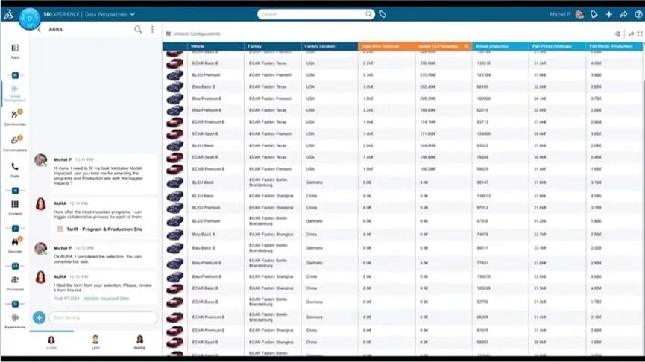Click 'ECAR Factory Shanghai' in the ECAR Sport B row
This screenshot has width=645, height=362.
(x=271, y=343)
